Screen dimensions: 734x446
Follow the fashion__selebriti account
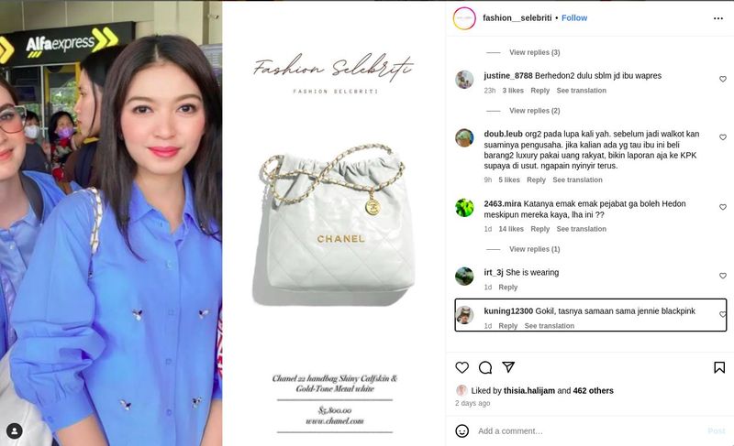click(574, 17)
